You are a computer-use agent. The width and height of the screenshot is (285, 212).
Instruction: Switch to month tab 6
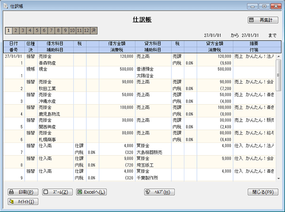tap(44, 31)
